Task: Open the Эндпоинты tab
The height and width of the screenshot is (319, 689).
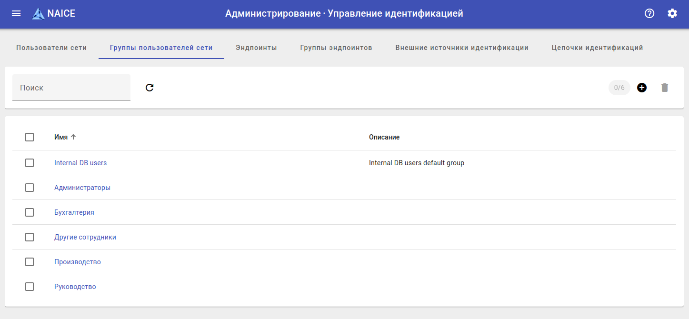Action: [256, 48]
